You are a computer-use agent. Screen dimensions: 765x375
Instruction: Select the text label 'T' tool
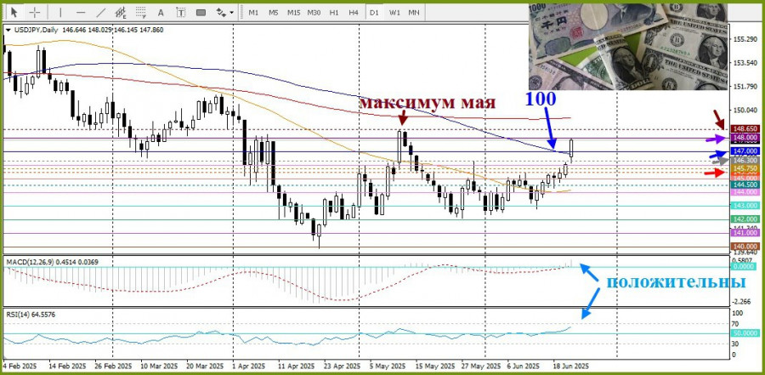pyautogui.click(x=180, y=12)
